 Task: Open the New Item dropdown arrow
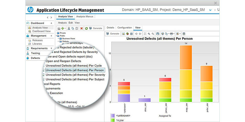(65, 28)
